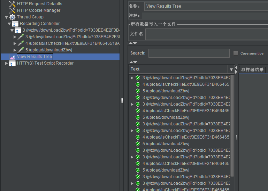Click the 注释 comment field
Screen dimensions: 268x191
pyautogui.click(x=205, y=16)
